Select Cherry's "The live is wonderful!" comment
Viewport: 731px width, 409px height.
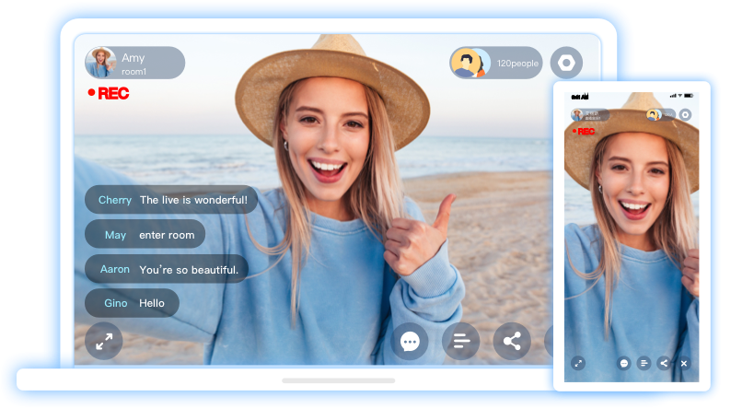(171, 200)
